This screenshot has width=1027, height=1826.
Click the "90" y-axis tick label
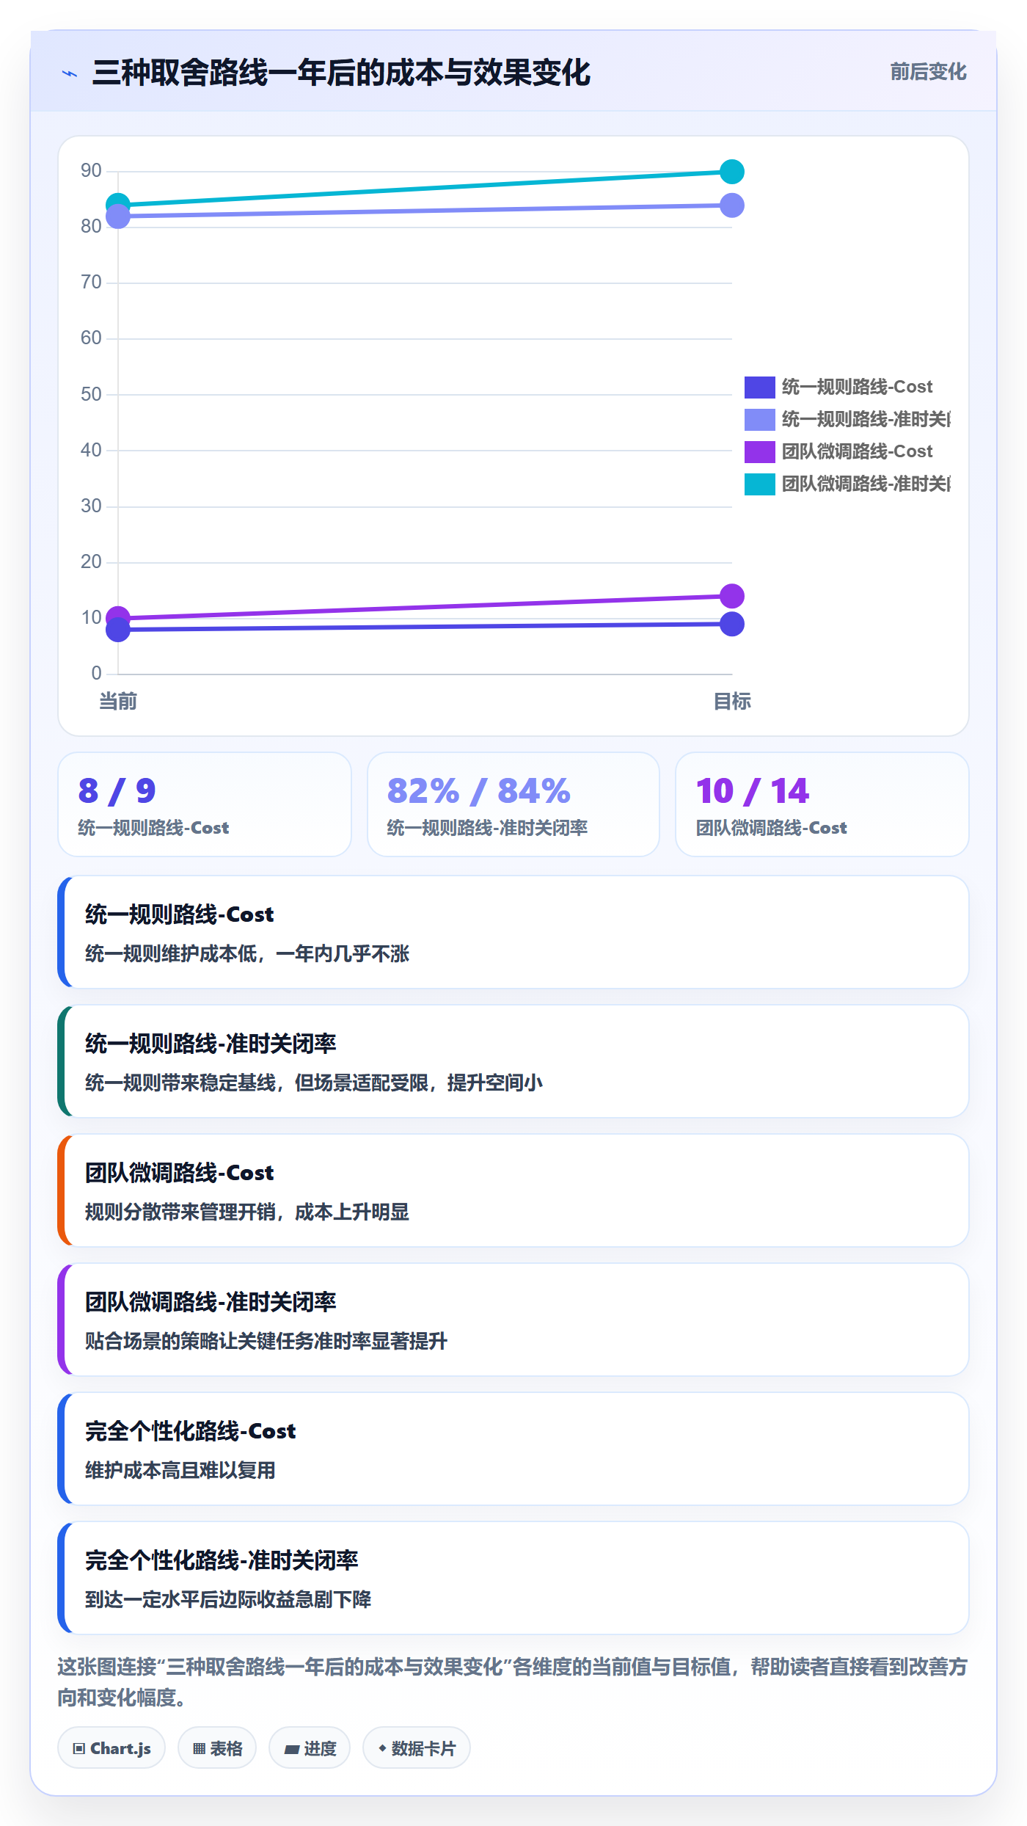(x=91, y=171)
